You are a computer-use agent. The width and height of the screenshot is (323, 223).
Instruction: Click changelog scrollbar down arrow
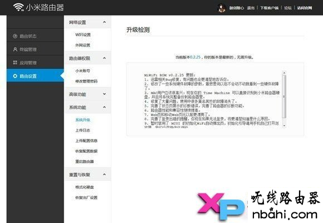(284, 125)
